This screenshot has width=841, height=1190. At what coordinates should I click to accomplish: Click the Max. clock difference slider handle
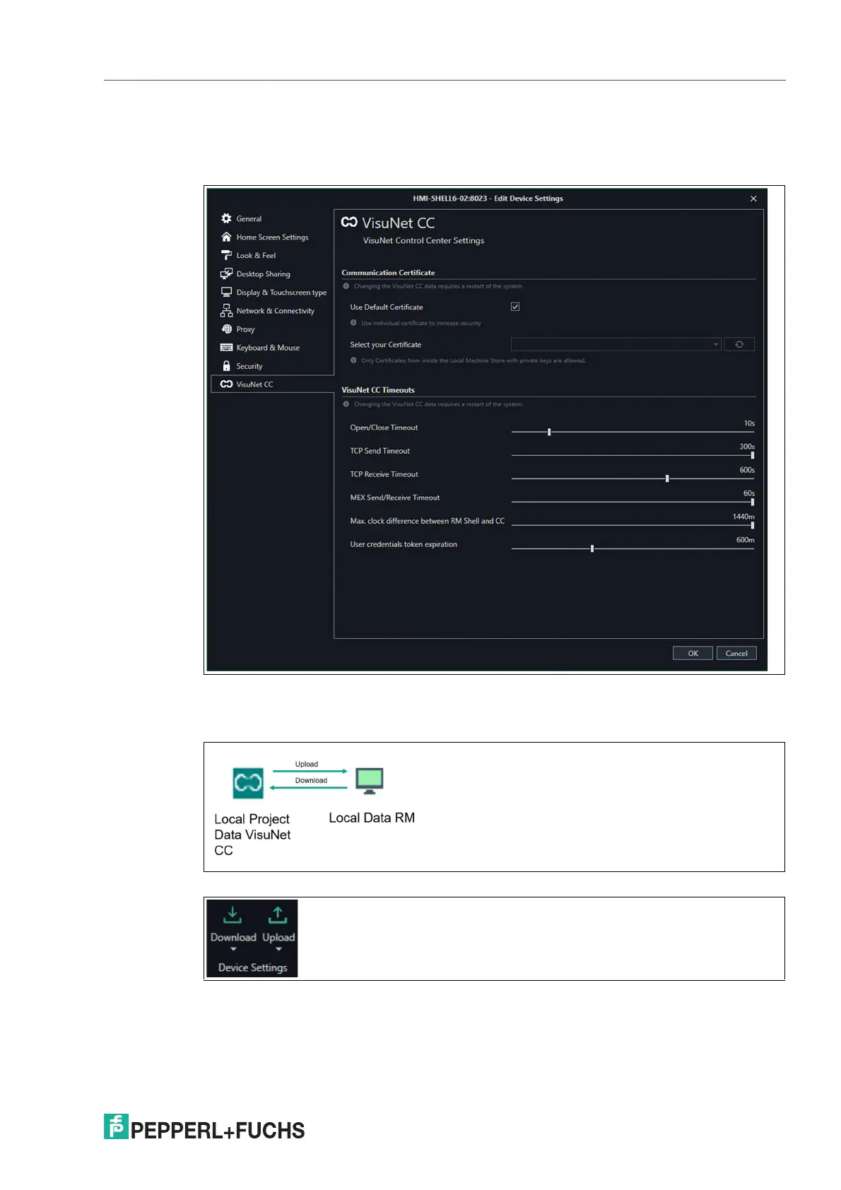(x=752, y=525)
